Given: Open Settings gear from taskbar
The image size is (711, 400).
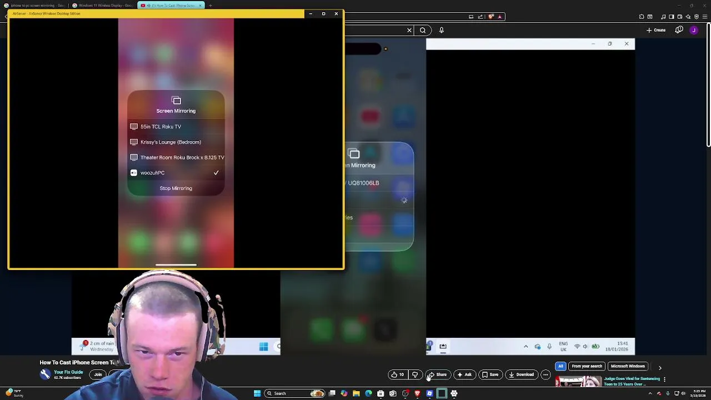Looking at the screenshot, I should 454,393.
